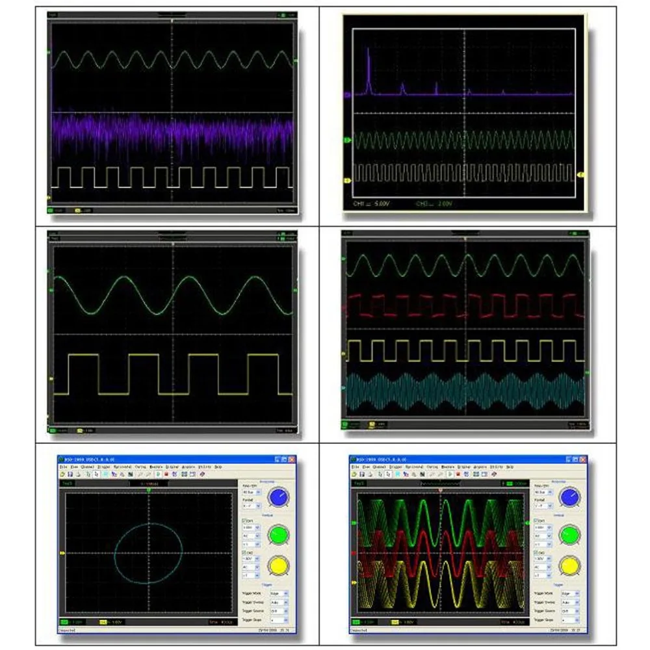This screenshot has width=650, height=650.
Task: Click 'CH1 5.00V' readout in FFT spike screen
Action: click(x=371, y=204)
